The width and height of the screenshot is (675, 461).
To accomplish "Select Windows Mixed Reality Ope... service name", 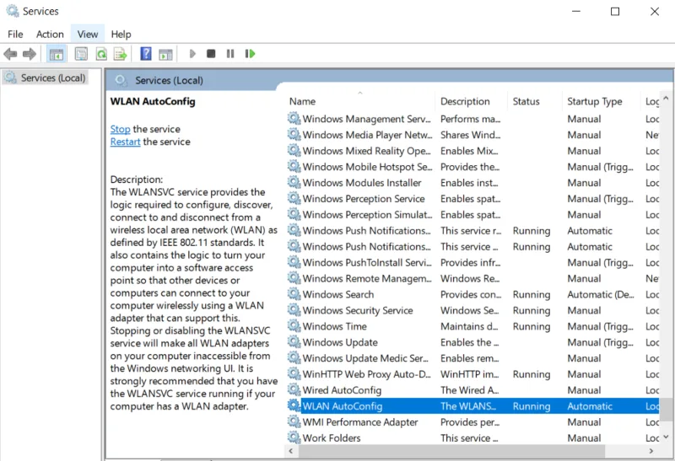I will (x=366, y=151).
